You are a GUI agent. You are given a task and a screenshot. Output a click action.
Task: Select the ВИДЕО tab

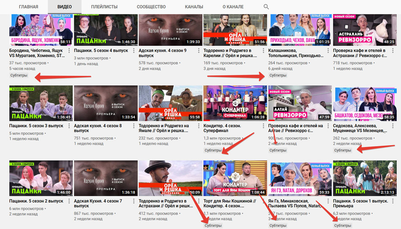point(65,7)
